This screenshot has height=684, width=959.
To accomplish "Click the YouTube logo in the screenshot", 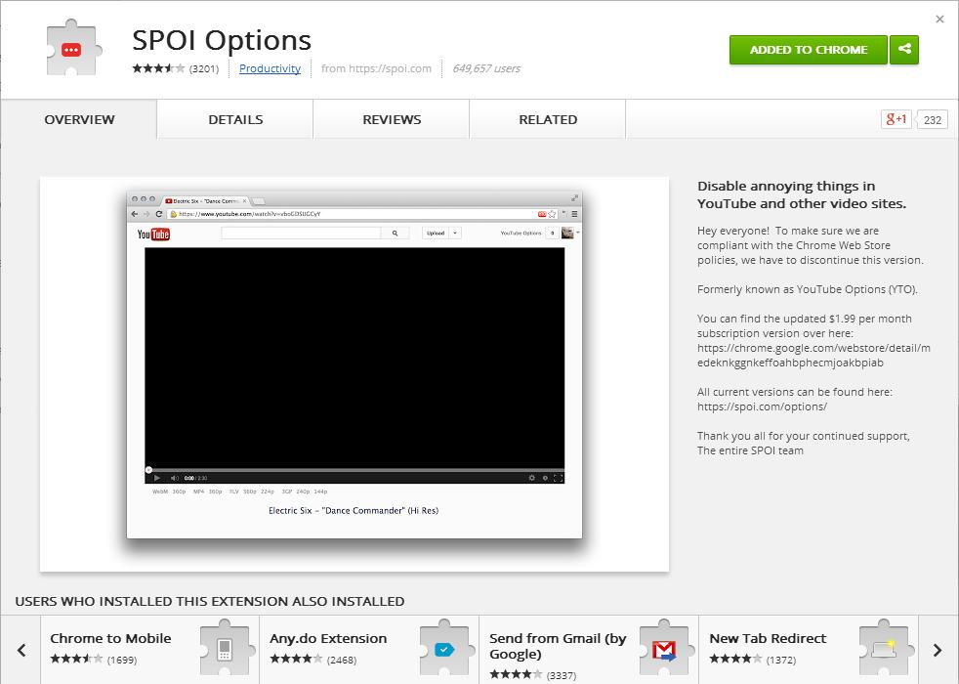I will tap(153, 234).
